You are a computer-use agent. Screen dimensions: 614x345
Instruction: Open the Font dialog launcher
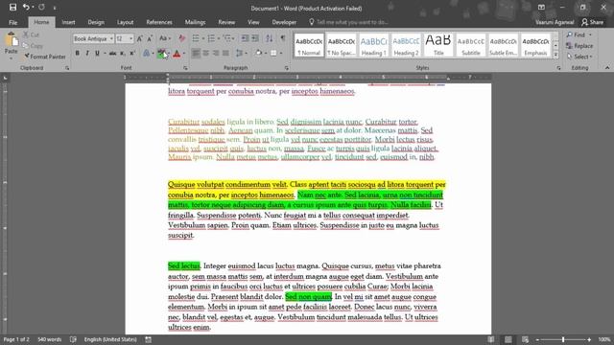185,68
